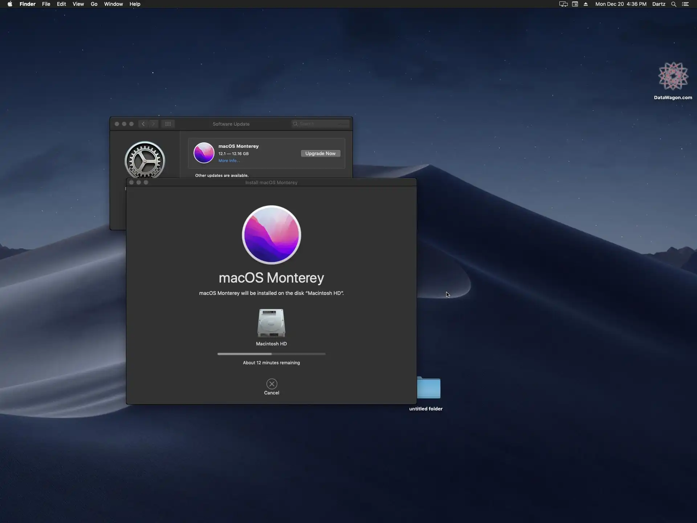Show all preferences grid button
The width and height of the screenshot is (697, 523).
(168, 124)
